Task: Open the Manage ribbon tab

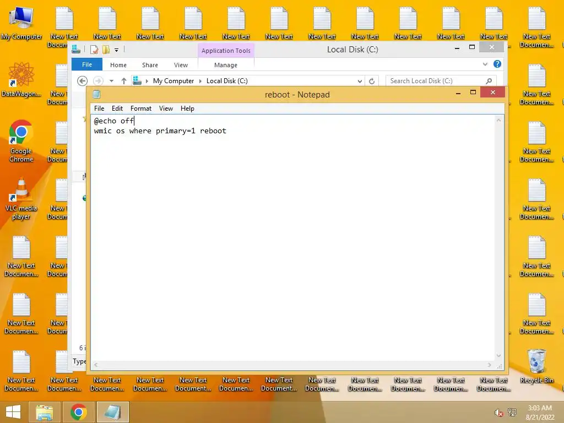Action: [226, 65]
